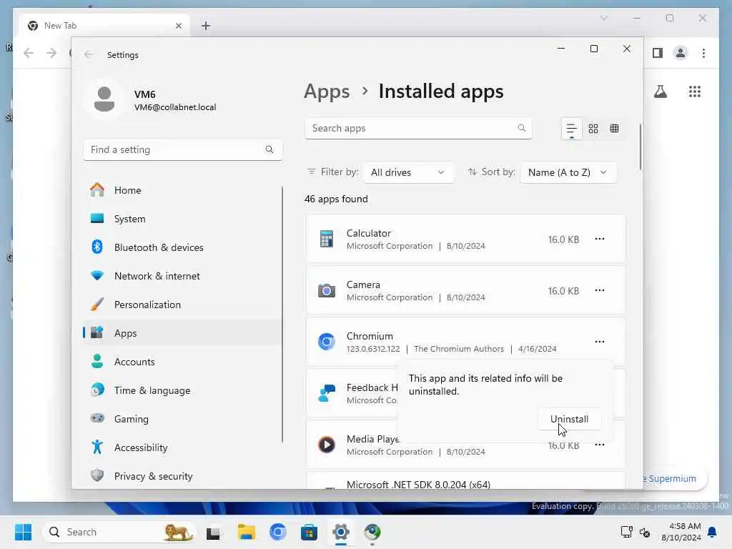Go back with Settings back arrow
Screen dimensions: 732x549
coord(88,54)
